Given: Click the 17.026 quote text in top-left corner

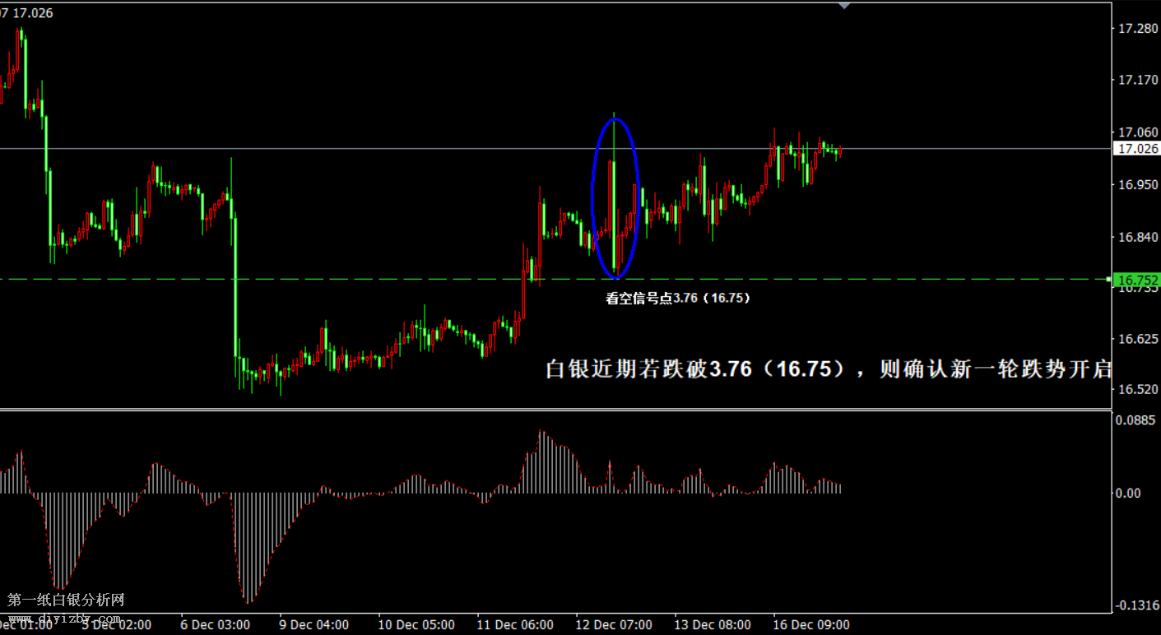Looking at the screenshot, I should 33,14.
